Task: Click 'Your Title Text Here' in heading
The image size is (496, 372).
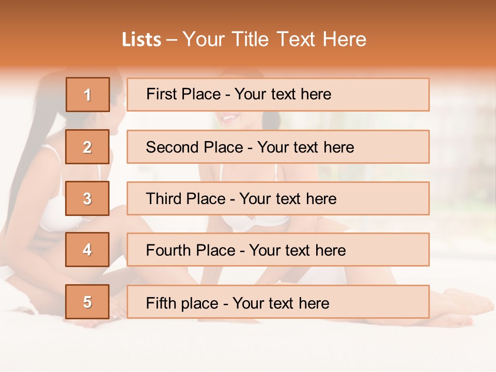Action: point(274,39)
